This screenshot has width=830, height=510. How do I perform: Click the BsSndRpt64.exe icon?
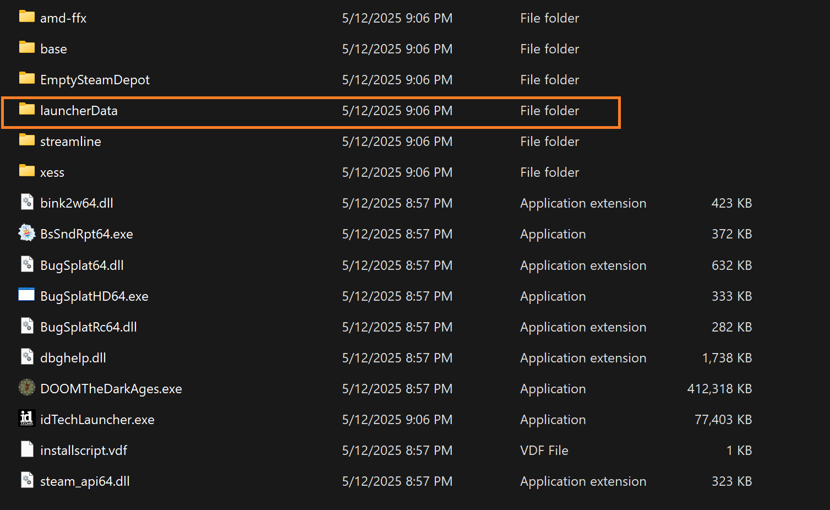[26, 233]
